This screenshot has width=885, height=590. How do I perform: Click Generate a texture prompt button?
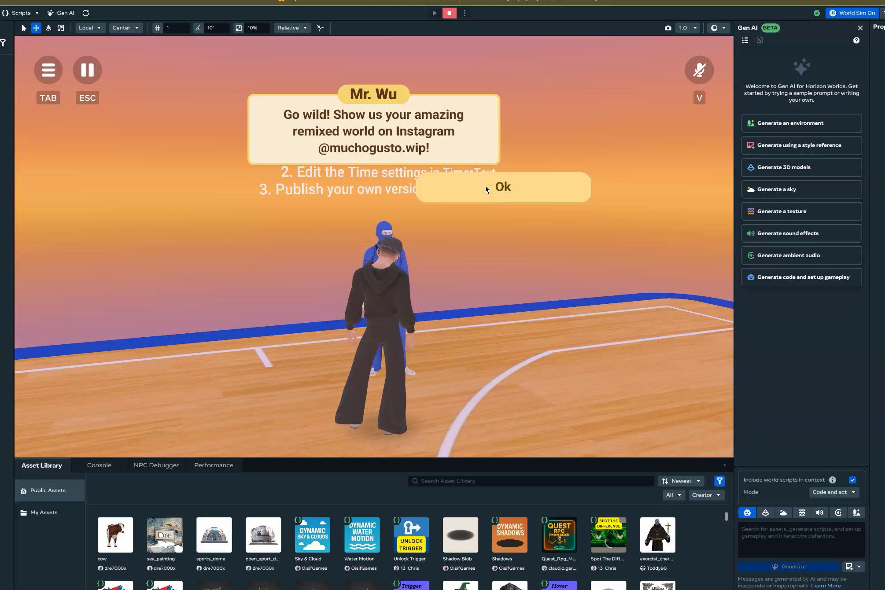(801, 211)
